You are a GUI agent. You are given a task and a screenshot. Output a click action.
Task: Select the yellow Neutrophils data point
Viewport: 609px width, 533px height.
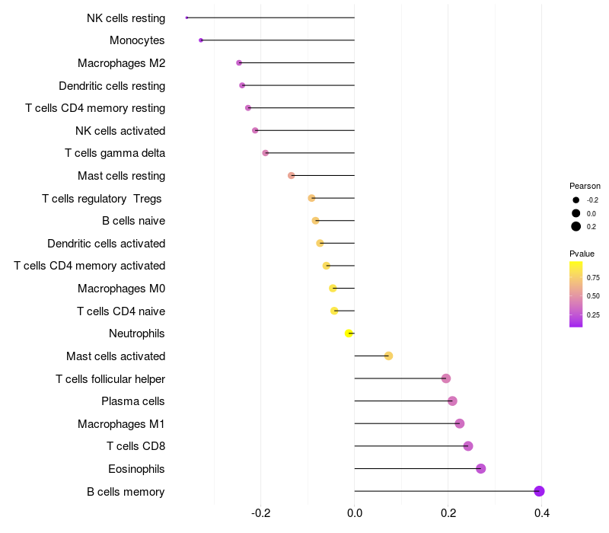pyautogui.click(x=349, y=334)
